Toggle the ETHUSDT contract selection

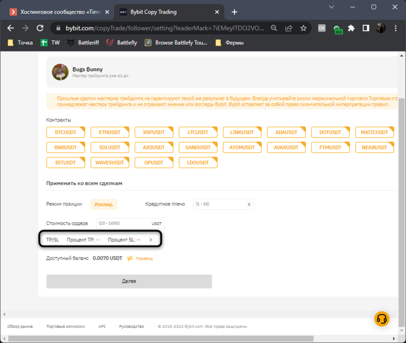click(x=110, y=132)
